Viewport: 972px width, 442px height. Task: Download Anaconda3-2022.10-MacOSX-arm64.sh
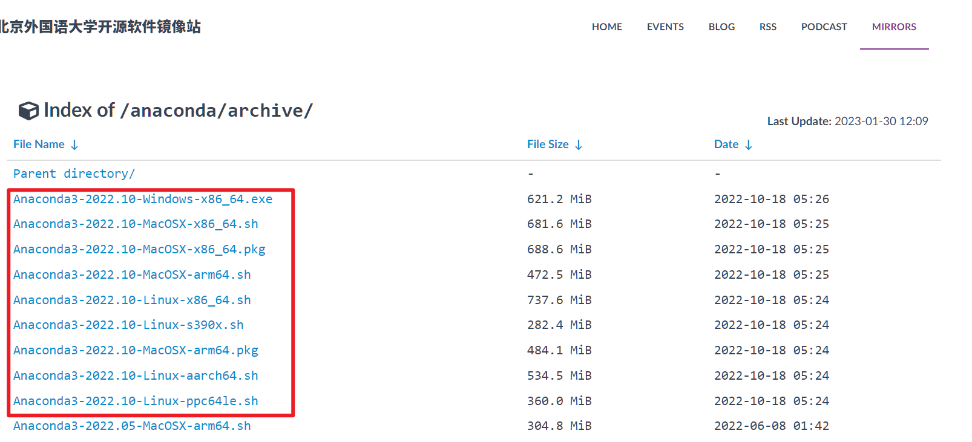point(132,275)
